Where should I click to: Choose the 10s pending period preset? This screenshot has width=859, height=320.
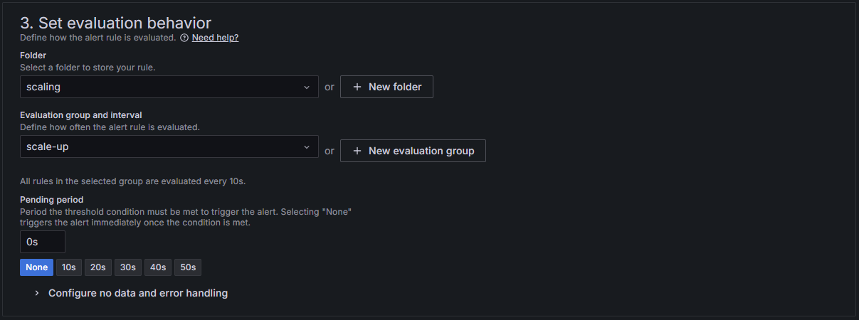point(69,267)
